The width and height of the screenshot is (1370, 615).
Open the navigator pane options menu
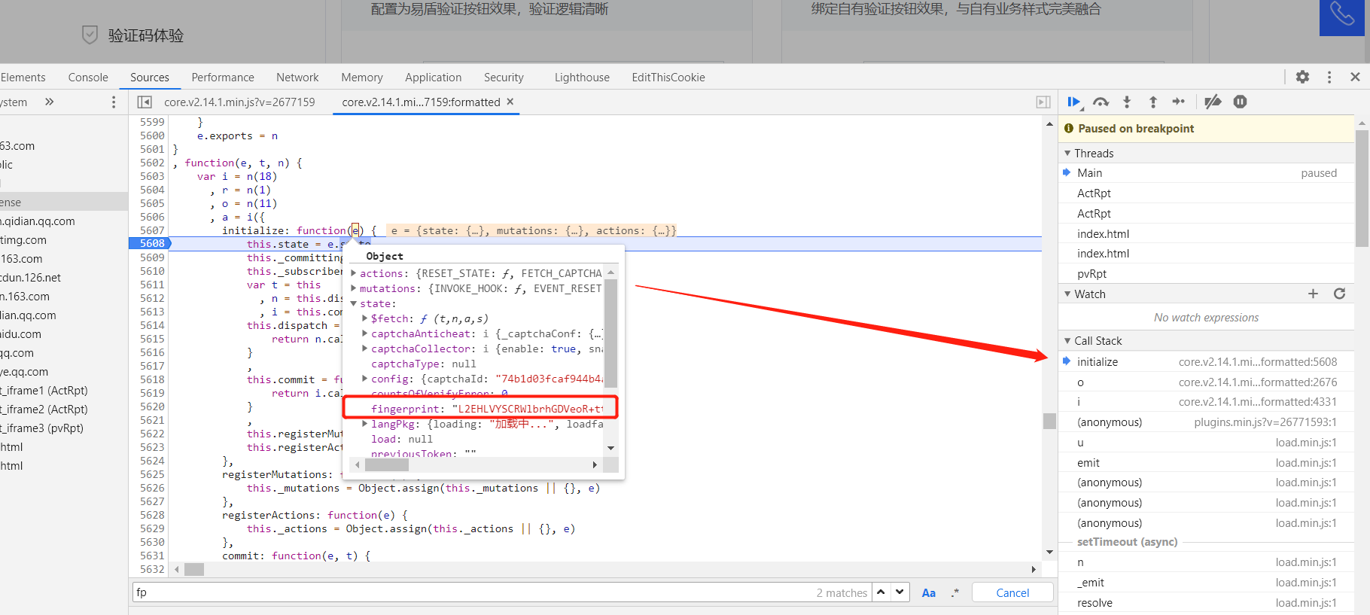click(114, 102)
